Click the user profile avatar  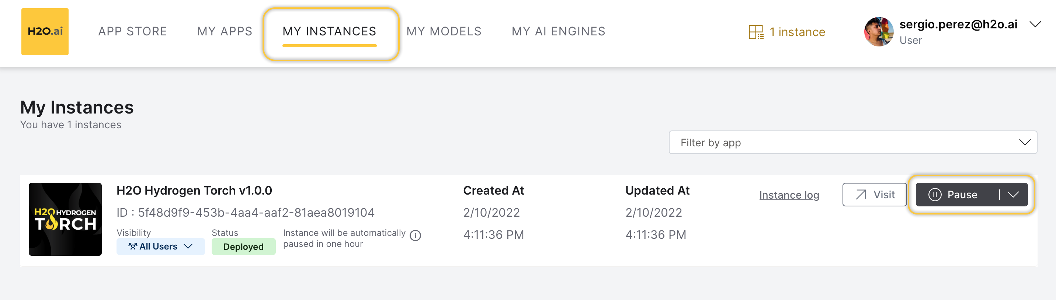pyautogui.click(x=878, y=32)
